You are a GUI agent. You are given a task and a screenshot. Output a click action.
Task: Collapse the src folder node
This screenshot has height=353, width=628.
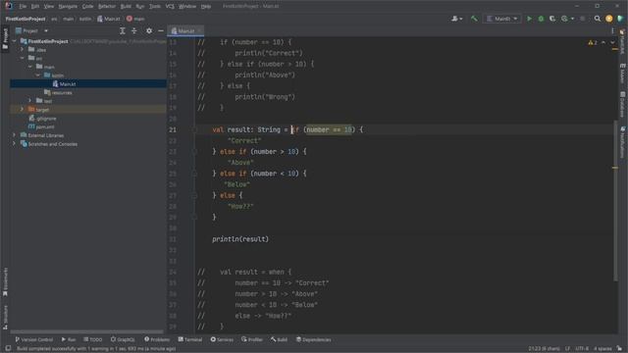click(22, 58)
